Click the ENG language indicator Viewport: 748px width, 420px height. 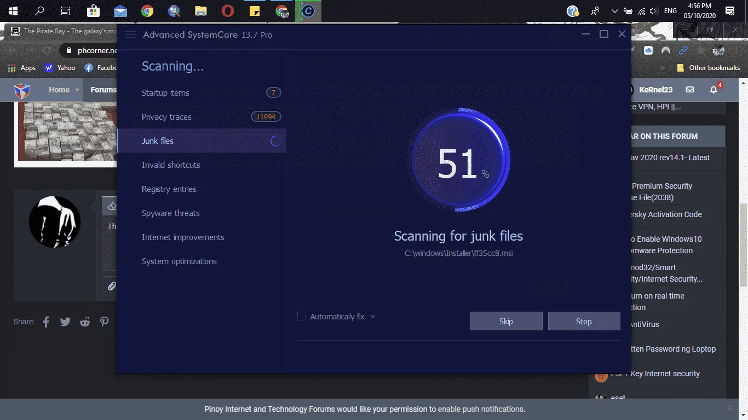coord(670,11)
